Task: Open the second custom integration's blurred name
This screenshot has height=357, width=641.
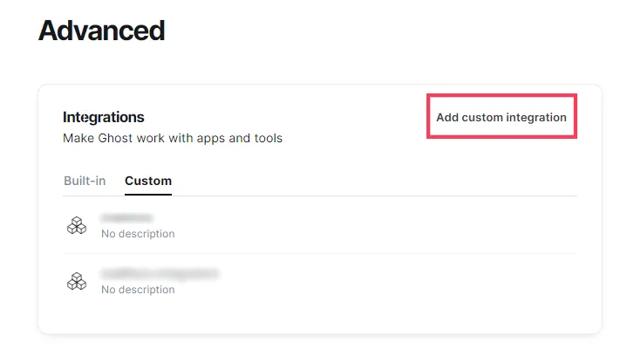Action: pyautogui.click(x=160, y=273)
